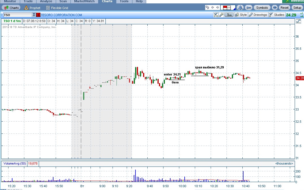
Task: Click the C: 34 close value
Action: pyautogui.click(x=79, y=21)
